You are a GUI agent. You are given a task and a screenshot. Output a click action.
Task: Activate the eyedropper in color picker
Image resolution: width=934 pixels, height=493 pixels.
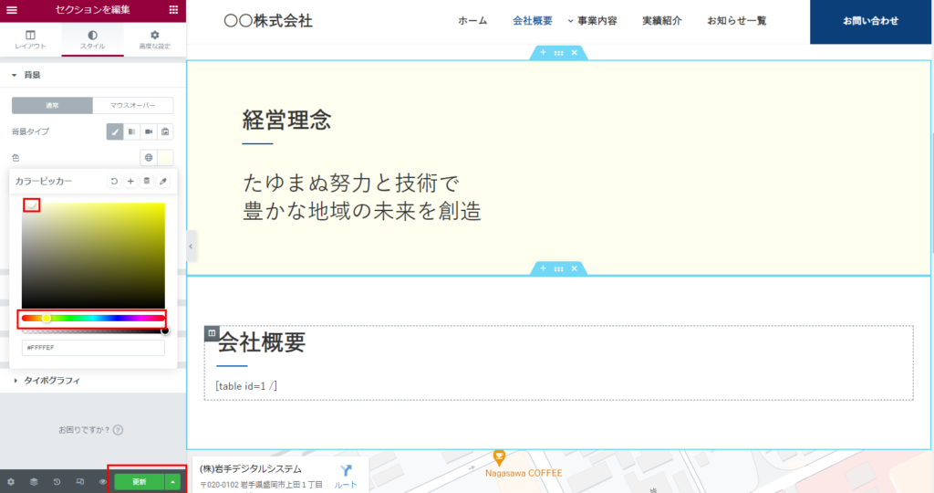(163, 182)
